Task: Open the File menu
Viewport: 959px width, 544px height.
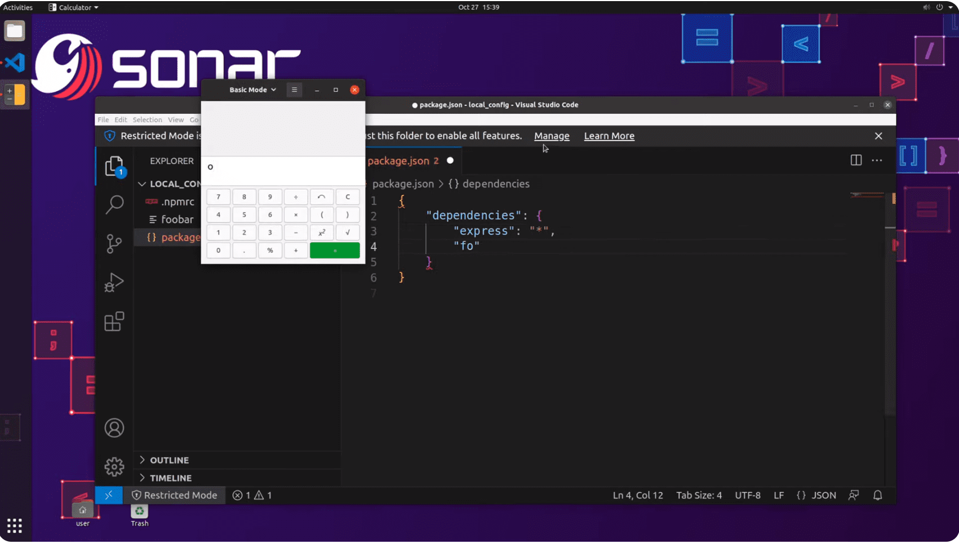Action: [103, 119]
